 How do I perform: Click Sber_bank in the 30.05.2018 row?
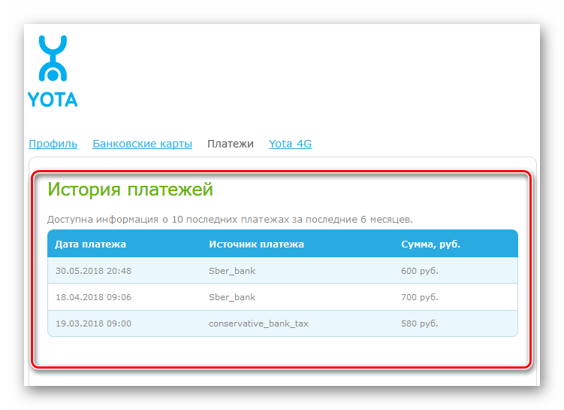click(x=232, y=271)
